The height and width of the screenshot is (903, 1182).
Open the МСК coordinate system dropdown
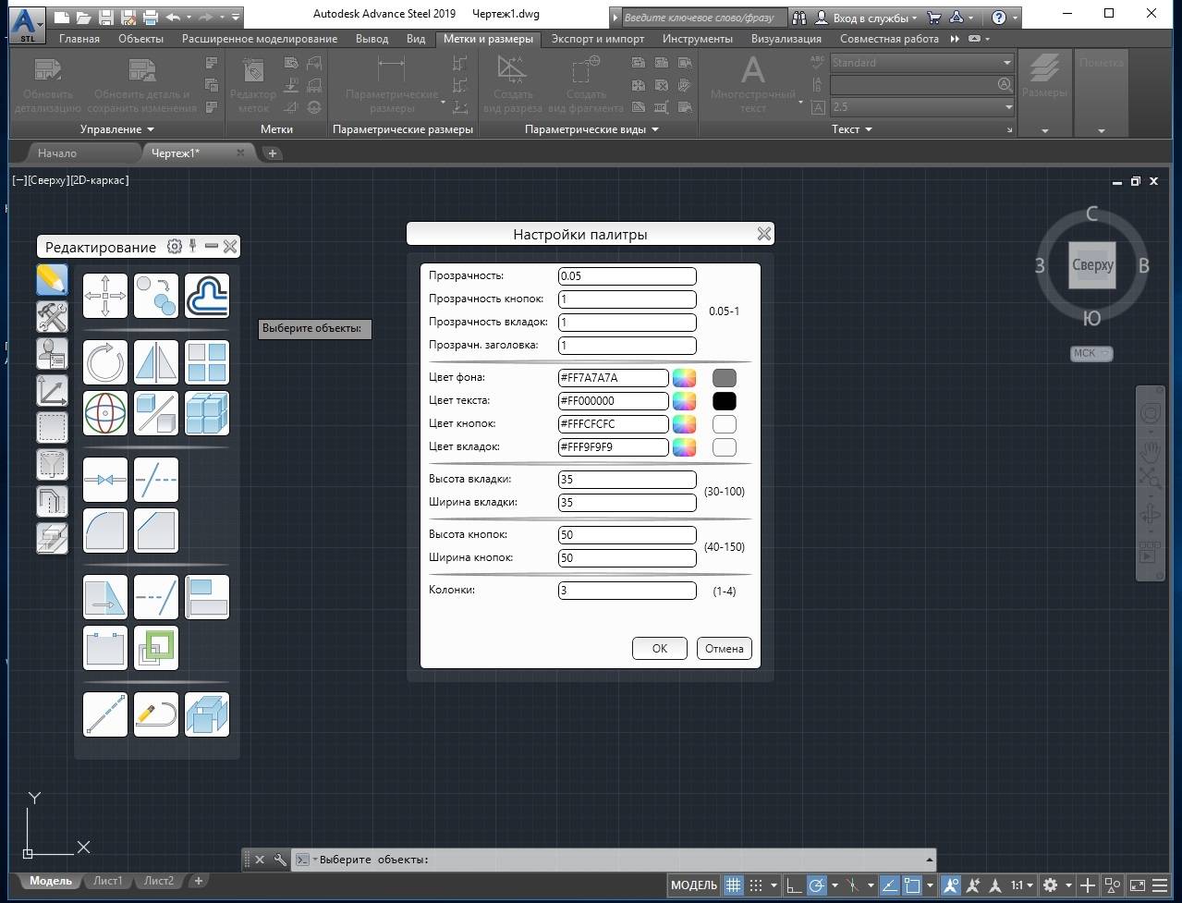(1091, 353)
